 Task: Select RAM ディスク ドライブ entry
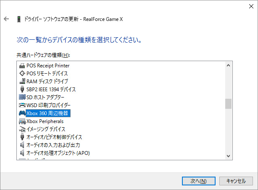tap(47, 81)
